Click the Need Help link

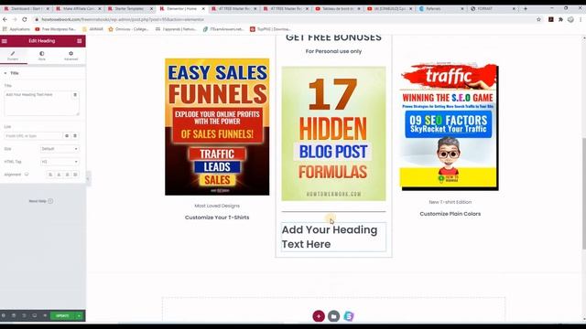click(x=40, y=201)
